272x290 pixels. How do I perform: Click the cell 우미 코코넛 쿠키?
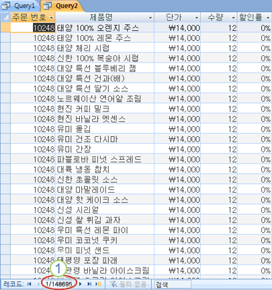pyautogui.click(x=105, y=240)
